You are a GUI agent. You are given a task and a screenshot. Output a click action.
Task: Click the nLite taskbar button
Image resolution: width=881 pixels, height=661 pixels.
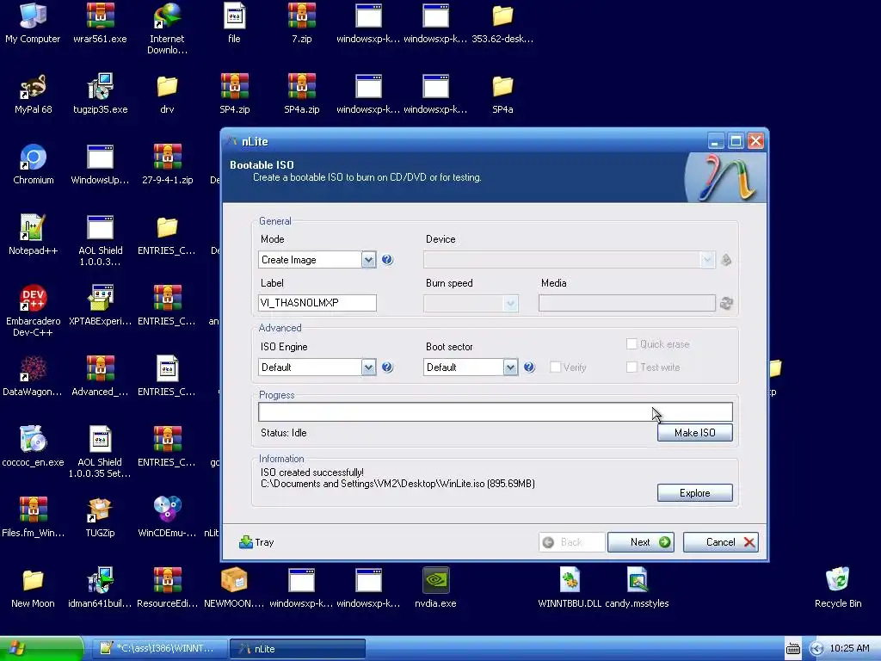click(x=298, y=649)
